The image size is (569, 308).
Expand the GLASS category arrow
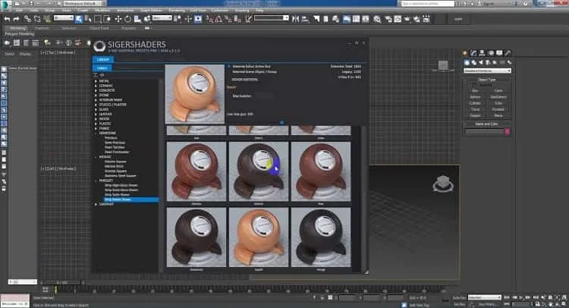[96, 109]
